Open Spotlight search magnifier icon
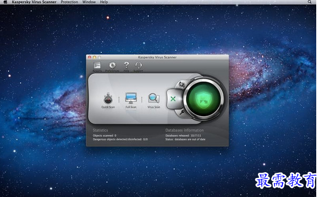The image size is (321, 197). (309, 2)
